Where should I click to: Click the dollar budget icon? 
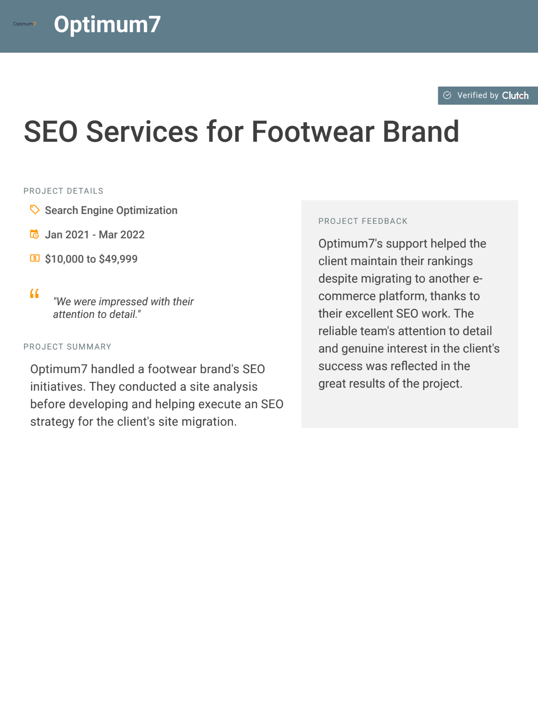pyautogui.click(x=35, y=258)
